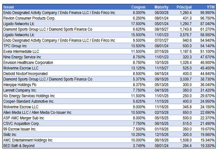Click the 284.4 principal value
Screen dimensions: 218x151
coord(187,146)
